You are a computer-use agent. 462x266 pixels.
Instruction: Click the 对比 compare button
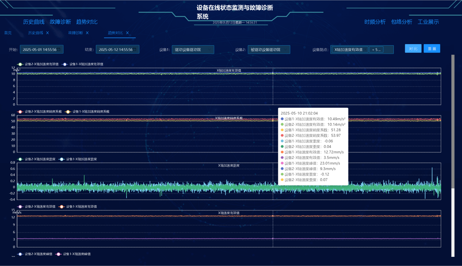coord(413,48)
